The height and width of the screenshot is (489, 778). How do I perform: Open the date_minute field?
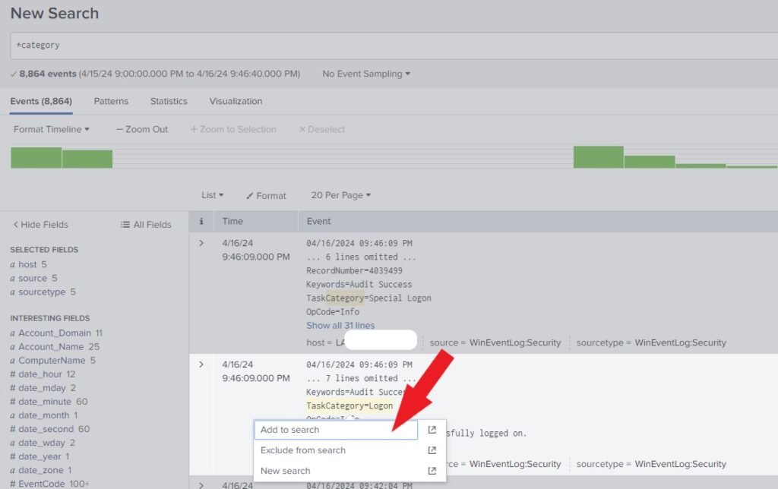pos(49,402)
